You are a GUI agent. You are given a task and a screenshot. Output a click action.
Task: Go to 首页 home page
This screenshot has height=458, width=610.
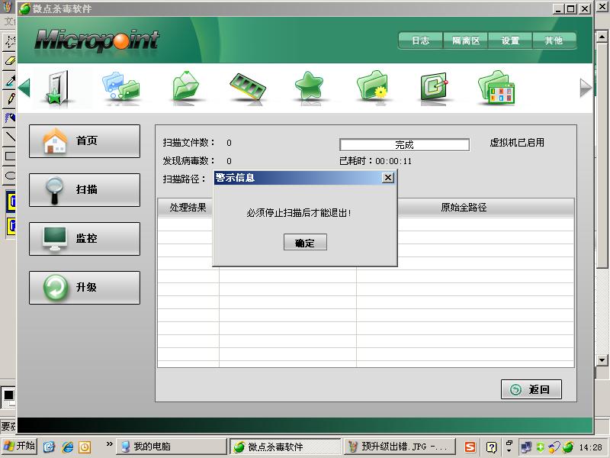[85, 141]
